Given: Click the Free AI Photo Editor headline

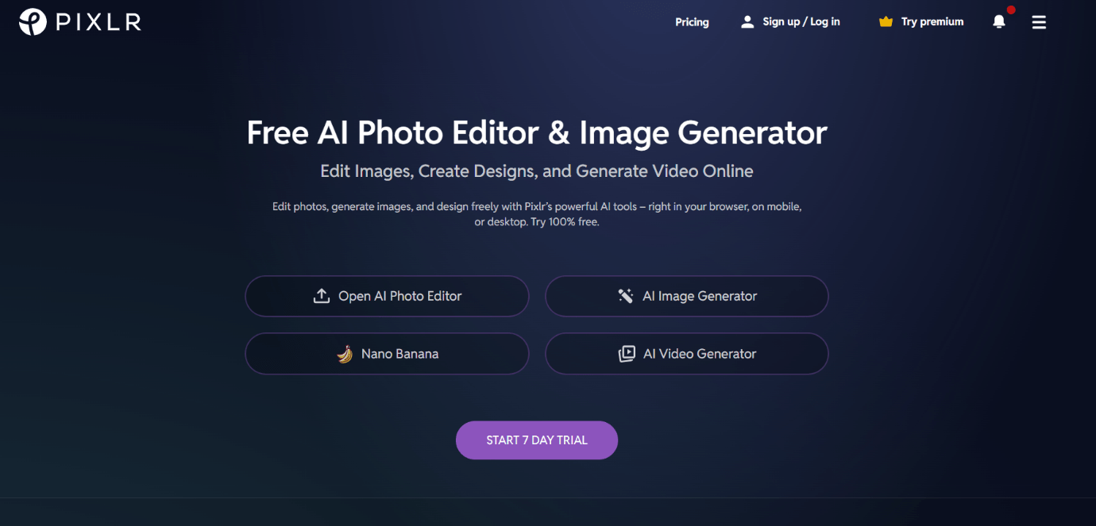Looking at the screenshot, I should (x=537, y=132).
